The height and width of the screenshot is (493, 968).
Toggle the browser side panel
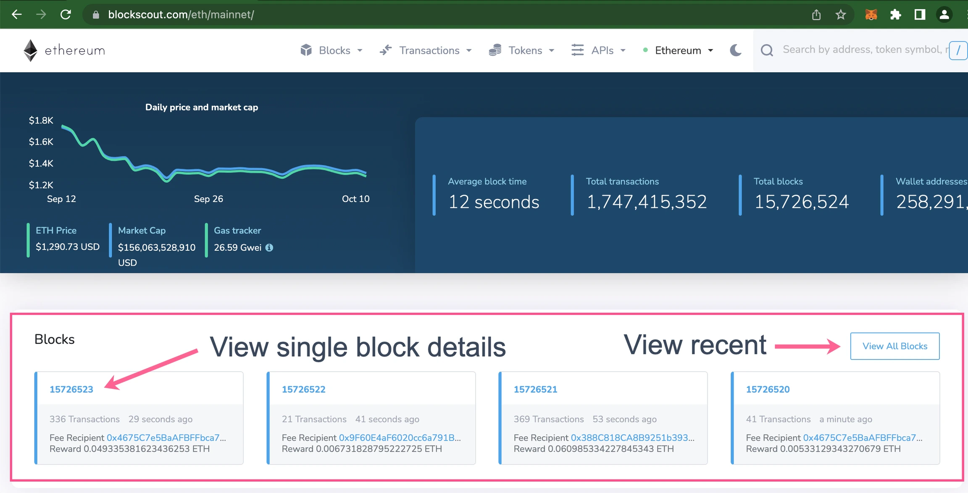click(920, 15)
